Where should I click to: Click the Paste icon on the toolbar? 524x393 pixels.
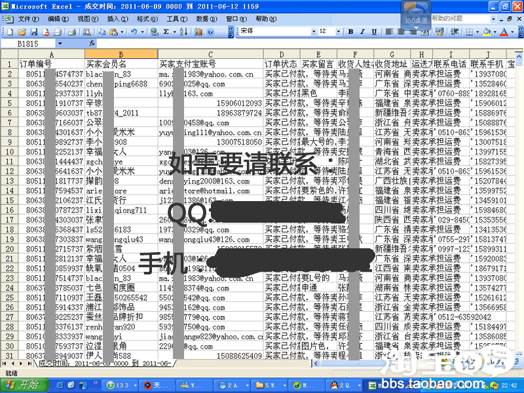coord(114,31)
